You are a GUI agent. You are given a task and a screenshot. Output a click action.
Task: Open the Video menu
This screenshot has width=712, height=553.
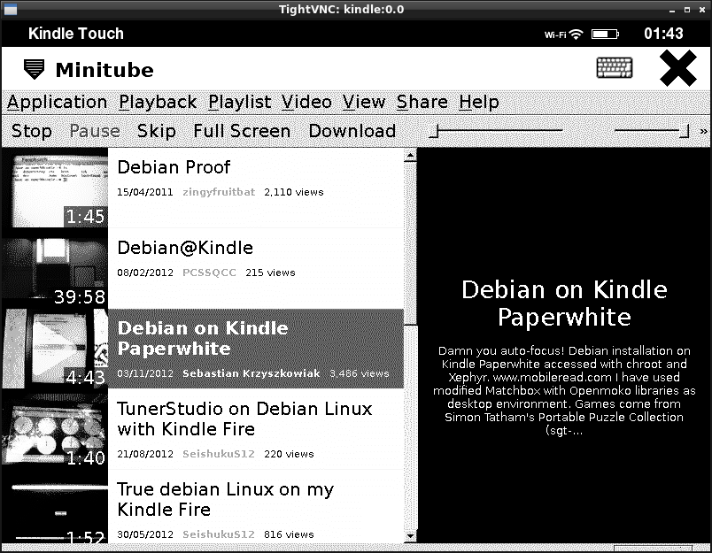[x=306, y=102]
